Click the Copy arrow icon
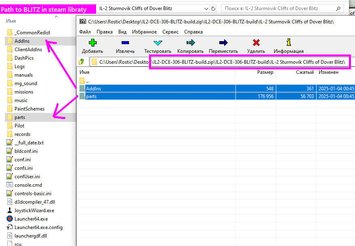Image resolution: width=355 pixels, height=246 pixels. [190, 42]
